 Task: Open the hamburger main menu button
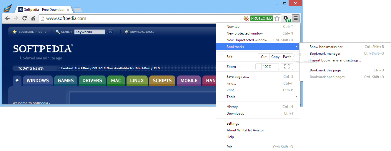296,18
